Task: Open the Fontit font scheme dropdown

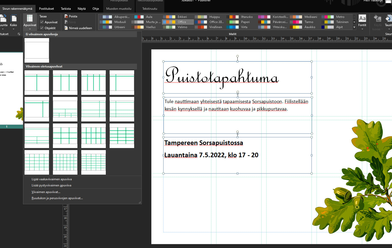Action: coord(362,22)
